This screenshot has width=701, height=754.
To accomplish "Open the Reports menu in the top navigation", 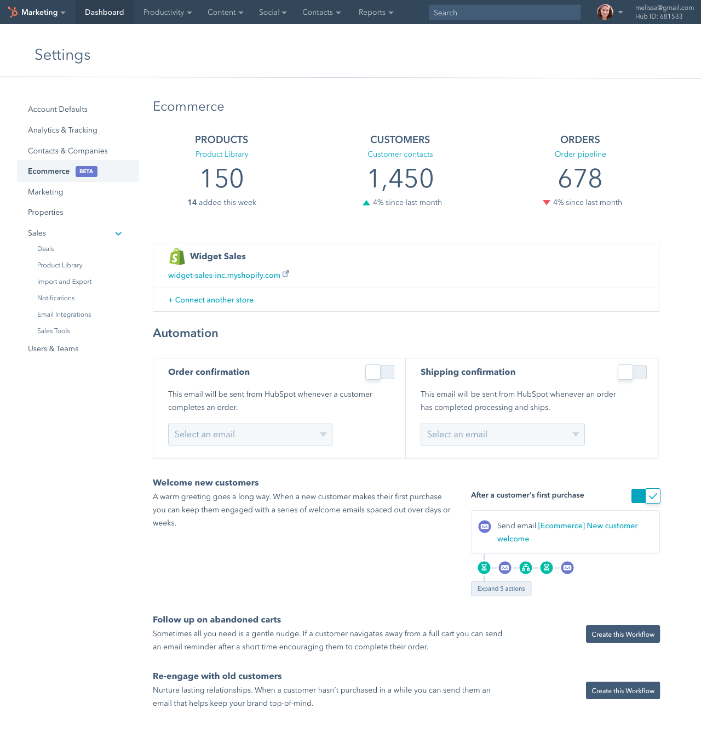I will (x=376, y=12).
